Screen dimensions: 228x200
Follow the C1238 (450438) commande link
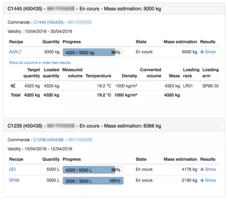coord(48,140)
